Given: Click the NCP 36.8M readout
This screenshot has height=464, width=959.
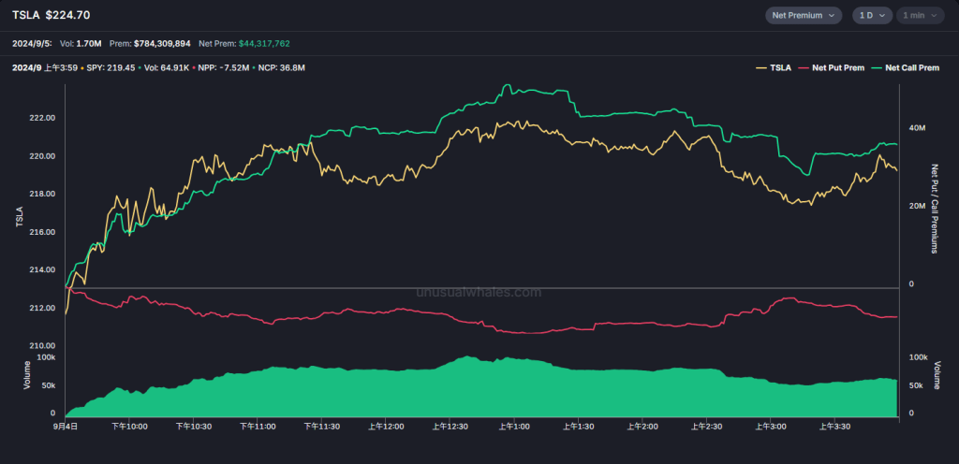Looking at the screenshot, I should click(x=281, y=68).
